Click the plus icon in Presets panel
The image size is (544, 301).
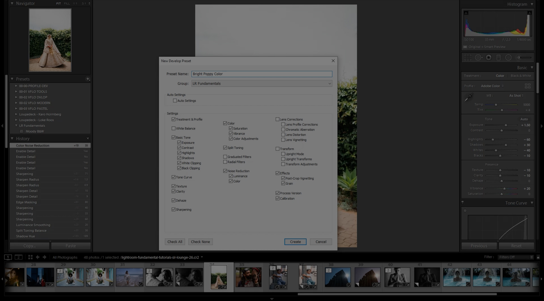(88, 79)
